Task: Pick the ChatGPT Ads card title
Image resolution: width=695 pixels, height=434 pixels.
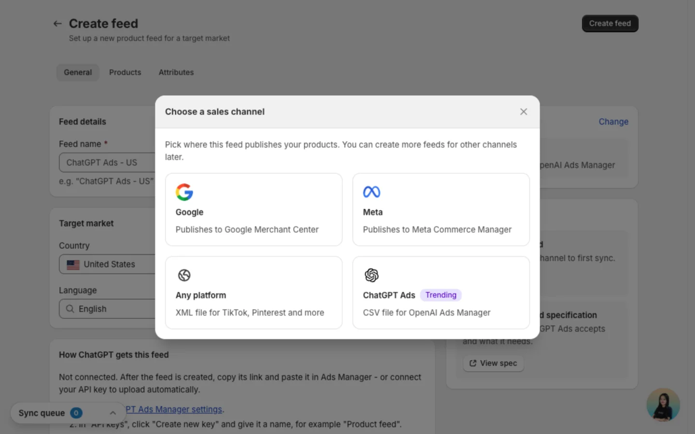Action: point(389,295)
